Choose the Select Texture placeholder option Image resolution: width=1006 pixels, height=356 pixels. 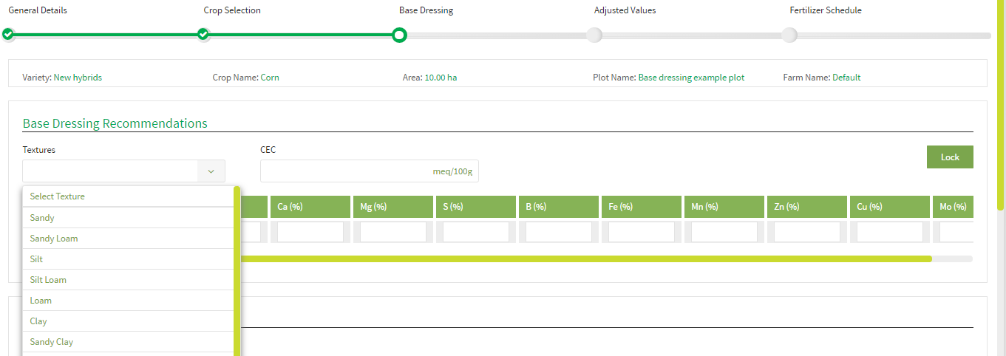[x=128, y=196]
